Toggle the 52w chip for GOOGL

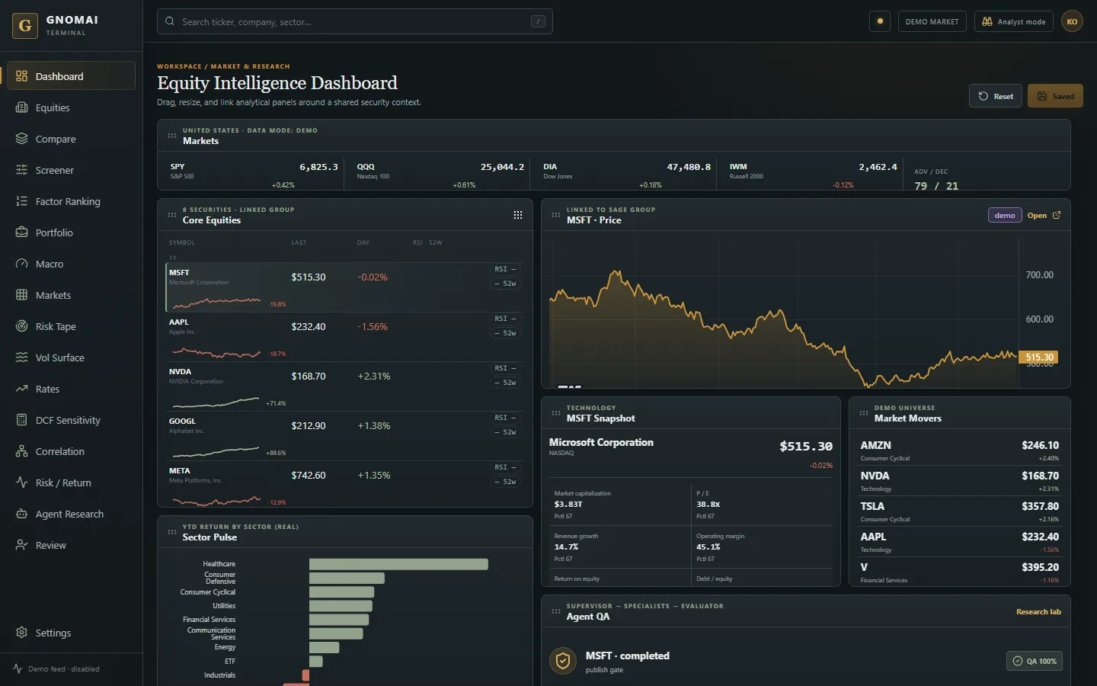pyautogui.click(x=505, y=432)
